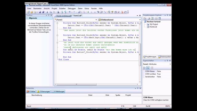Open toolbar options overflow arrow
Screen dimensions: 197x111
tap(128, 12)
